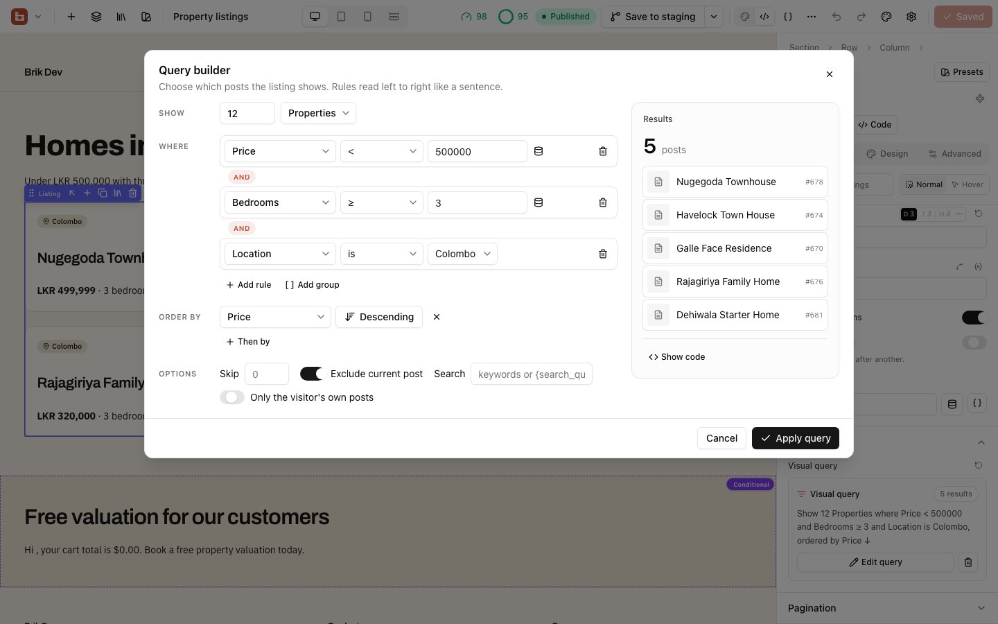
Task: Switch to Normal state toggle
Action: tap(922, 184)
